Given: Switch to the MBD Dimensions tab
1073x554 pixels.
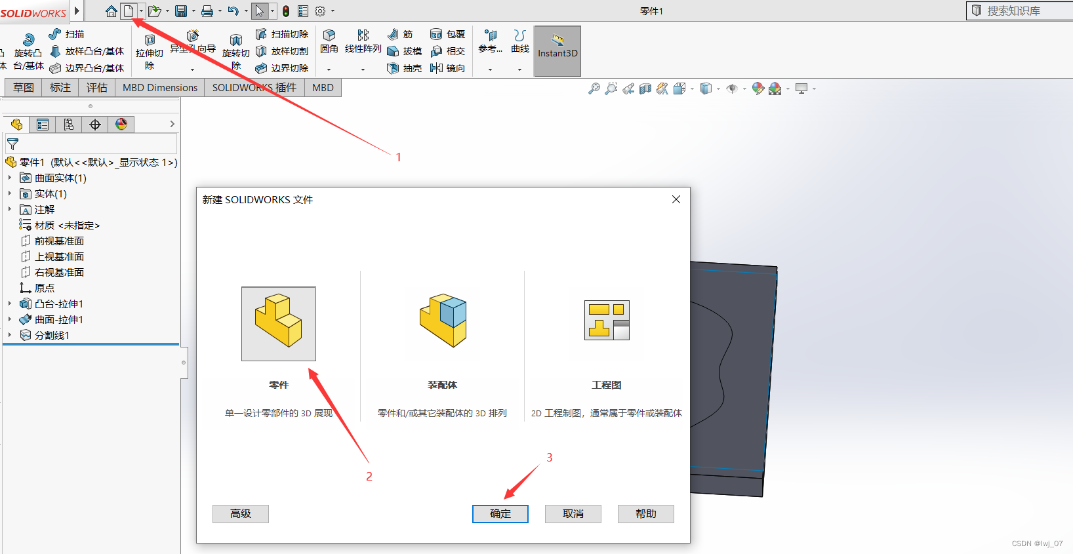Looking at the screenshot, I should 160,87.
